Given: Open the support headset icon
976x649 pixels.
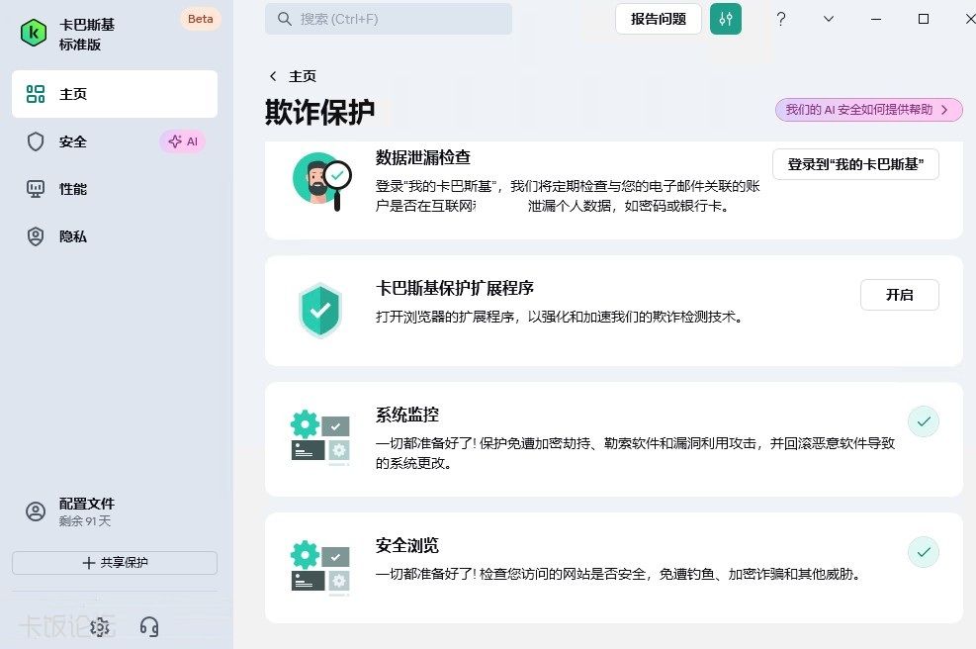Looking at the screenshot, I should click(x=149, y=626).
